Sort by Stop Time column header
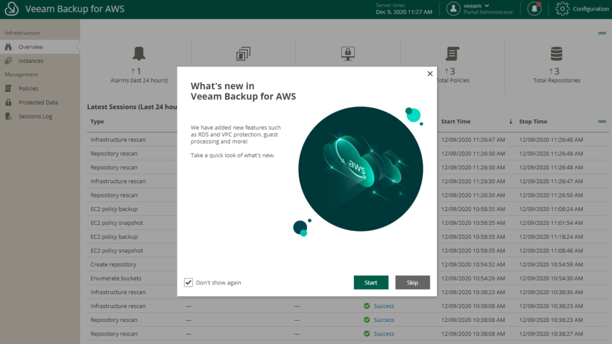This screenshot has width=612, height=344. [533, 121]
